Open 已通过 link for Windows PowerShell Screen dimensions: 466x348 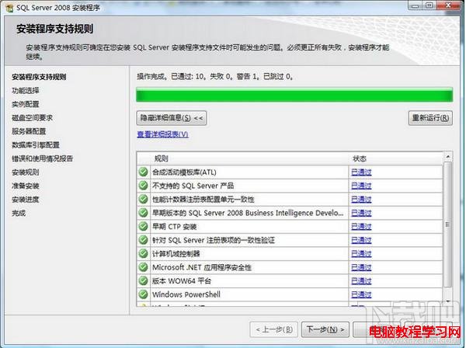point(361,295)
